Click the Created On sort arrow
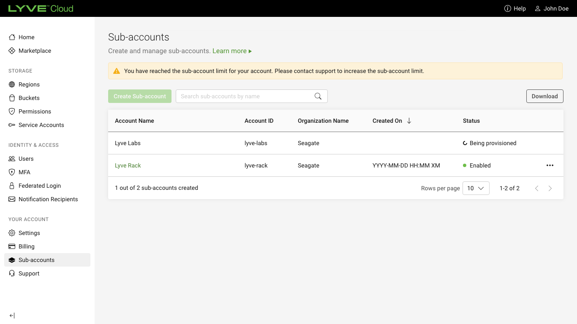Image resolution: width=577 pixels, height=324 pixels. (x=409, y=121)
